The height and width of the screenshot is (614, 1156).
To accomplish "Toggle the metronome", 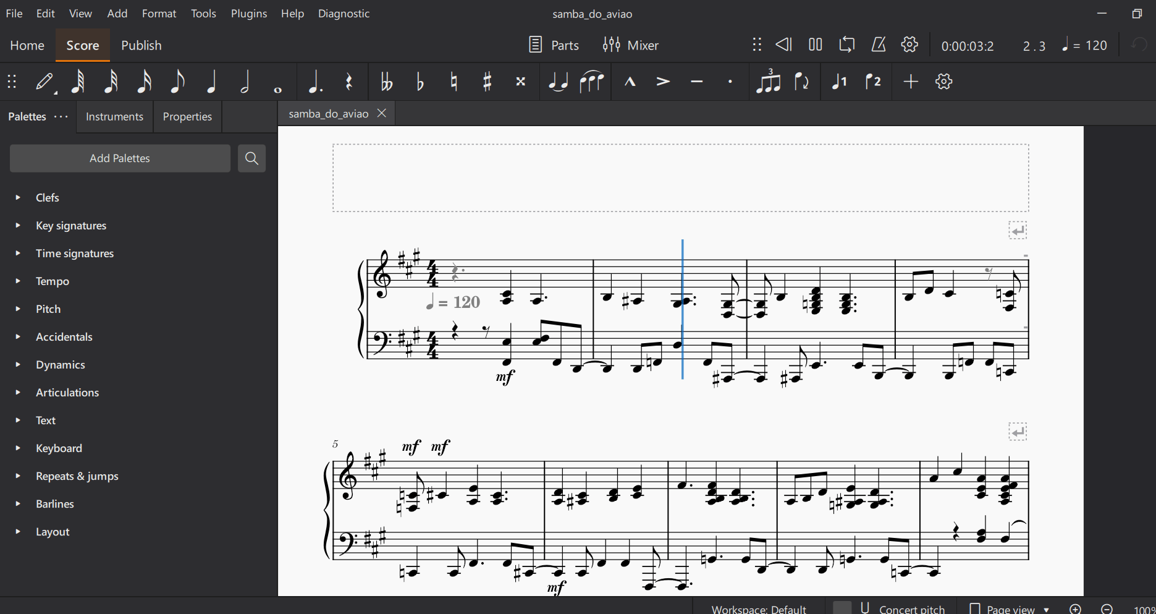I will click(879, 45).
